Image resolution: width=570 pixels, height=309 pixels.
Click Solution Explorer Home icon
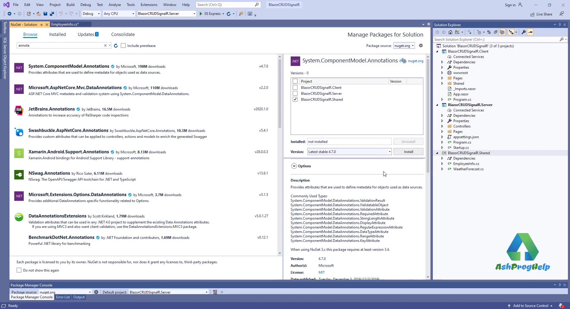tap(450, 32)
